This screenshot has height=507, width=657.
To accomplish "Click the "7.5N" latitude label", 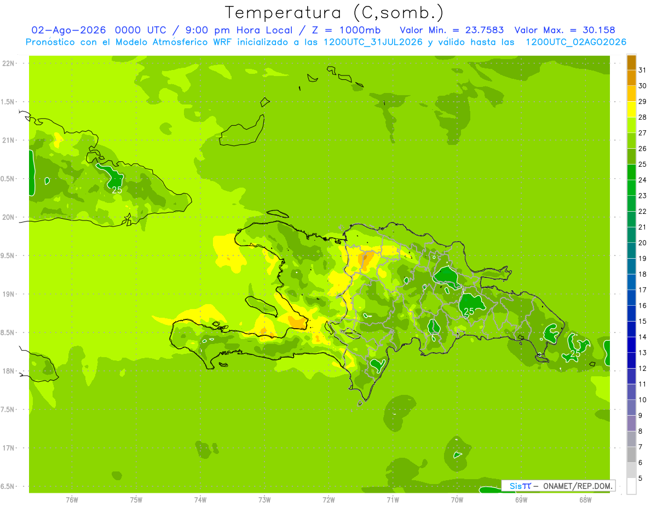I will 8,410.
